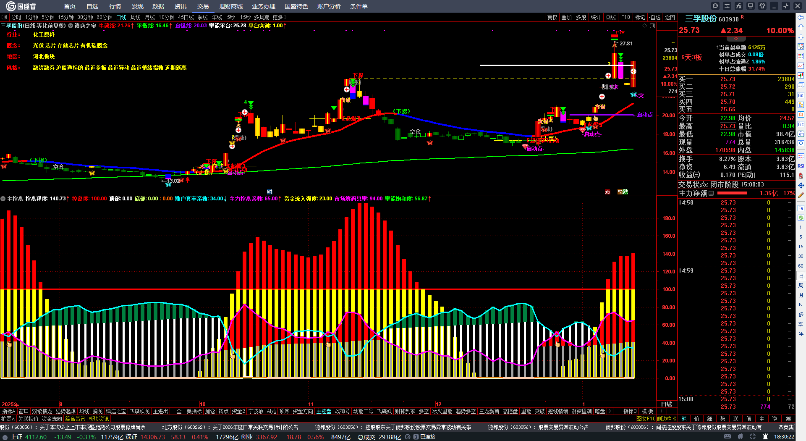Image resolution: width=806 pixels, height=441 pixels.
Task: Click the white alarm bell icon in status bar
Action: coord(765,437)
